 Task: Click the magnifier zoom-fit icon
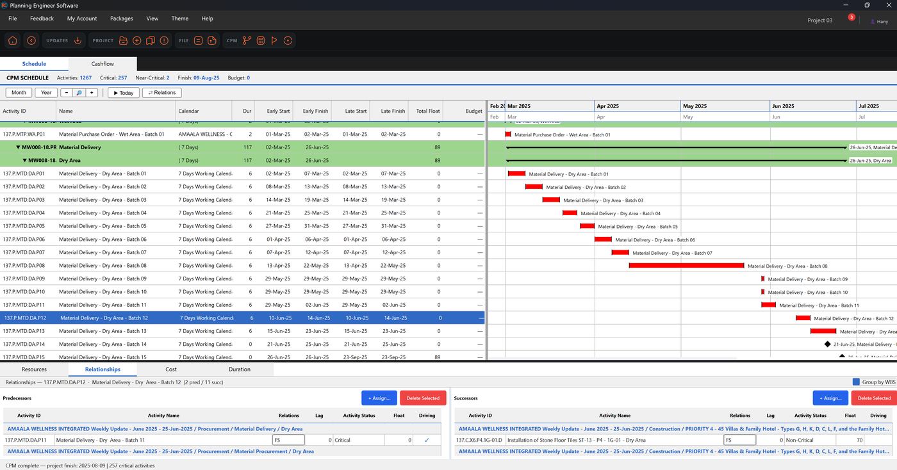(x=79, y=93)
